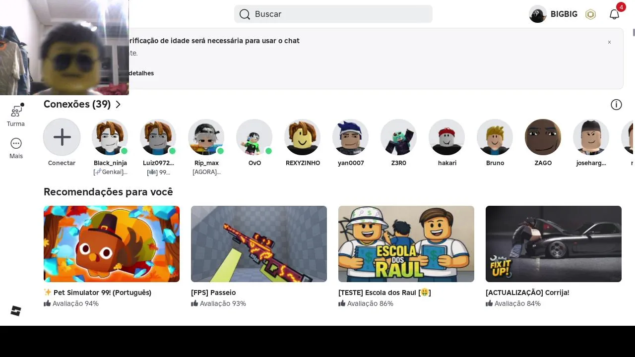Click the connections info icon
This screenshot has height=357, width=635.
(616, 105)
